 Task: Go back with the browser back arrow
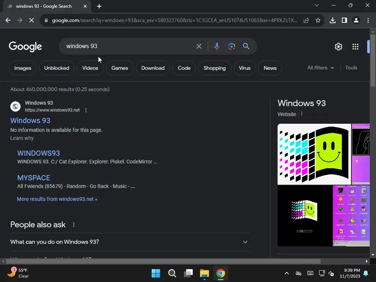point(8,21)
